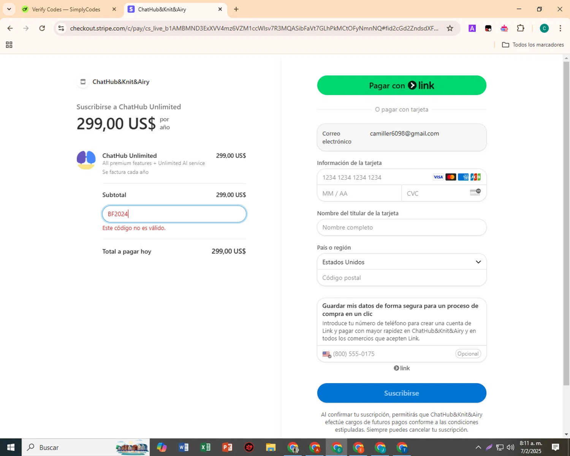Open PowerPoint from the taskbar
Image resolution: width=570 pixels, height=456 pixels.
click(227, 447)
